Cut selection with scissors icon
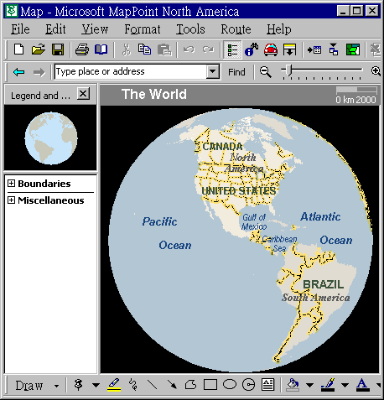Image resolution: width=384 pixels, height=400 pixels. [x=126, y=49]
